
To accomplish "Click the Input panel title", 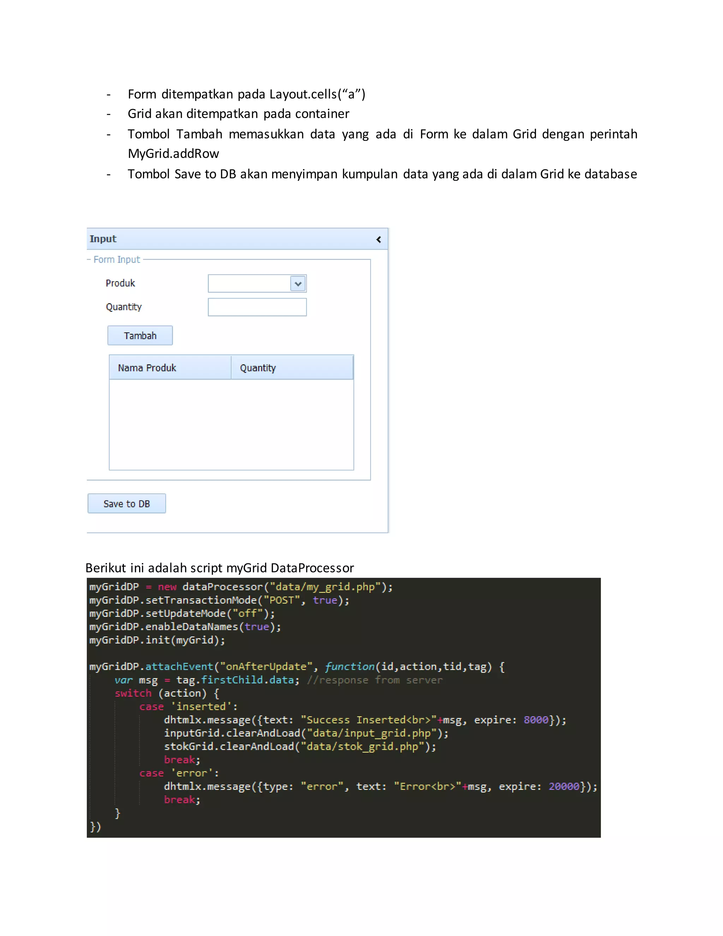I will click(103, 239).
